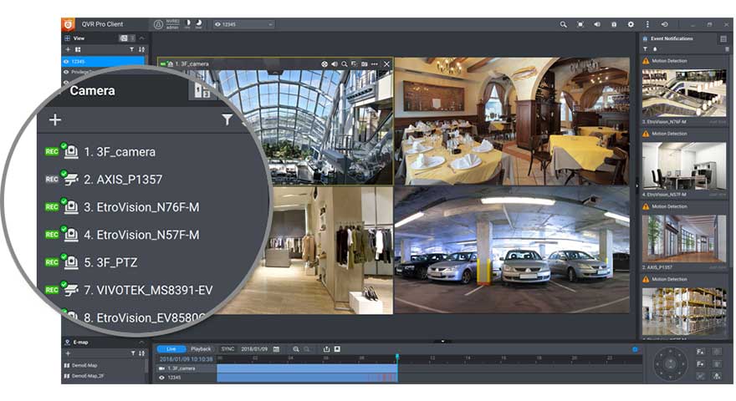
Task: Click the layout grid icon in View panel
Action: point(78,49)
